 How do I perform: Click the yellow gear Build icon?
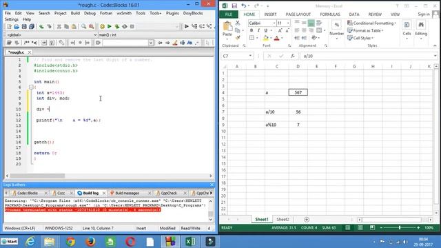click(102, 26)
